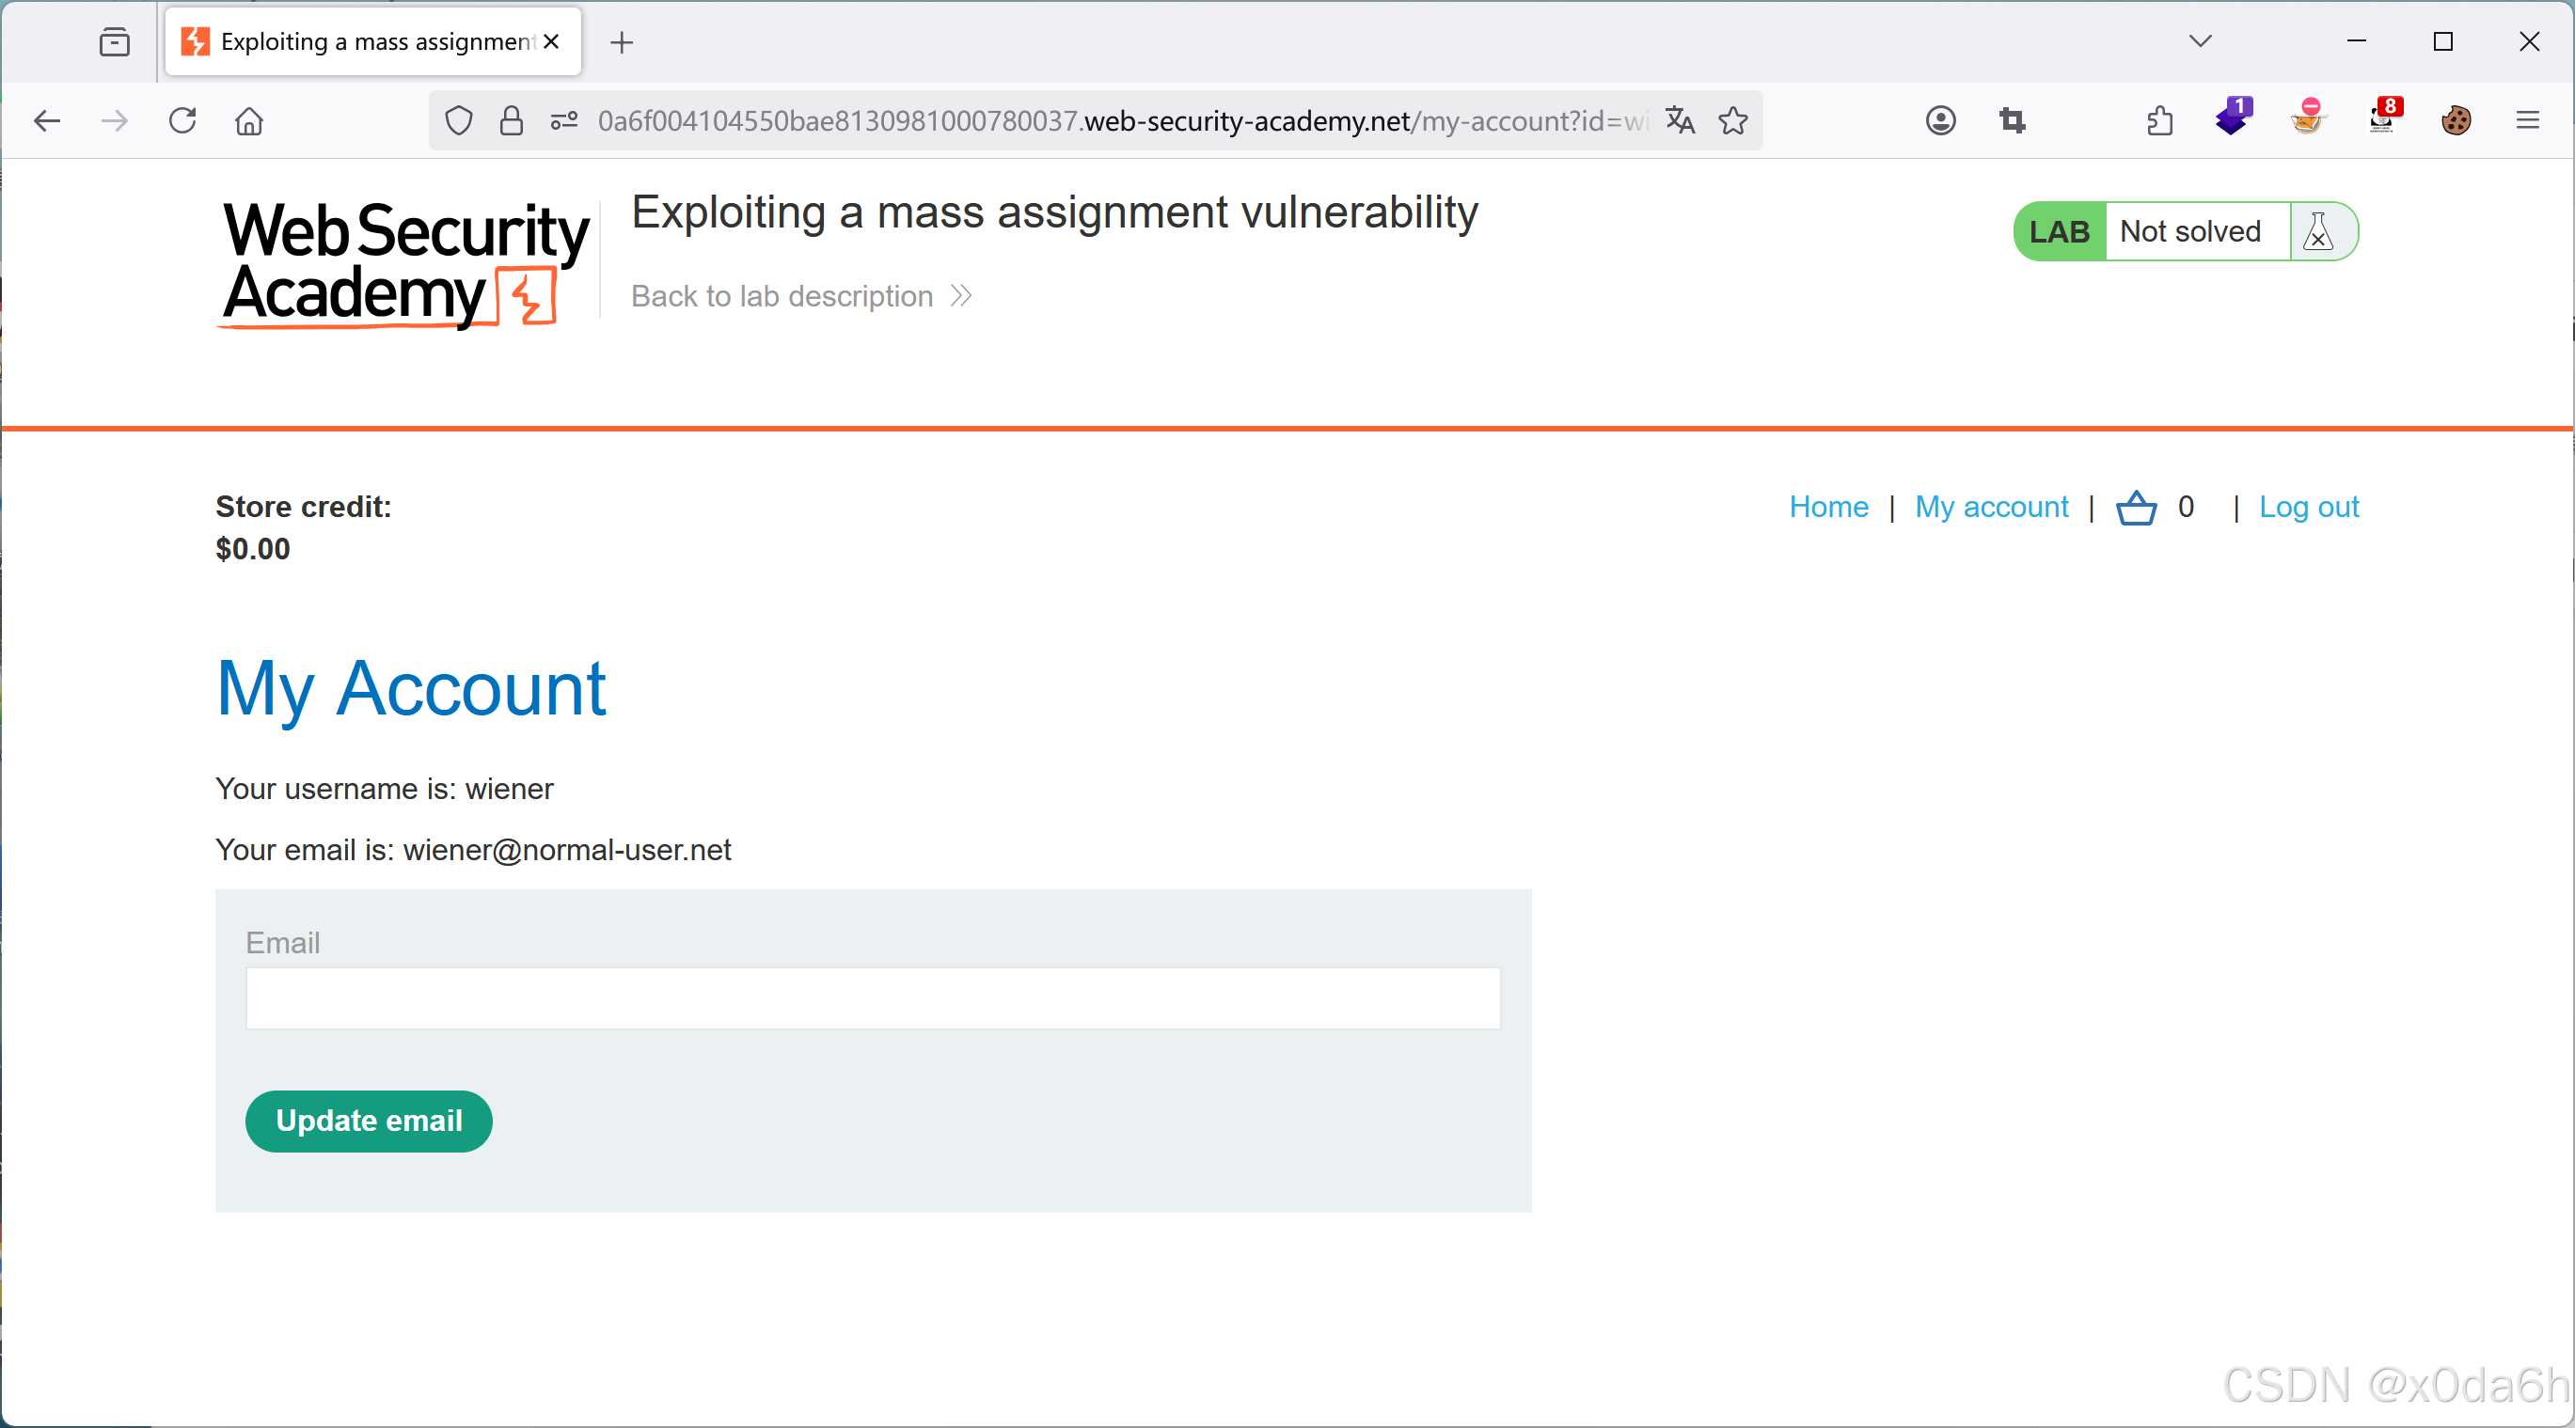
Task: Click the home icon in browser toolbar
Action: (x=249, y=121)
